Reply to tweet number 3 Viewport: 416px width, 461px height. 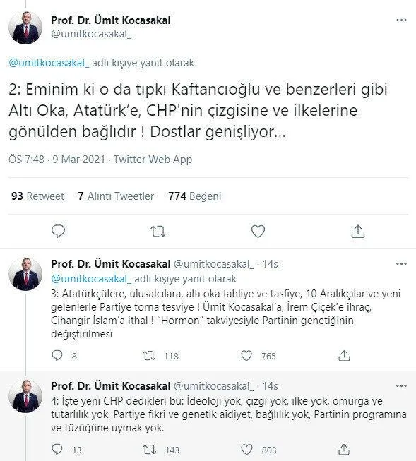(x=57, y=356)
